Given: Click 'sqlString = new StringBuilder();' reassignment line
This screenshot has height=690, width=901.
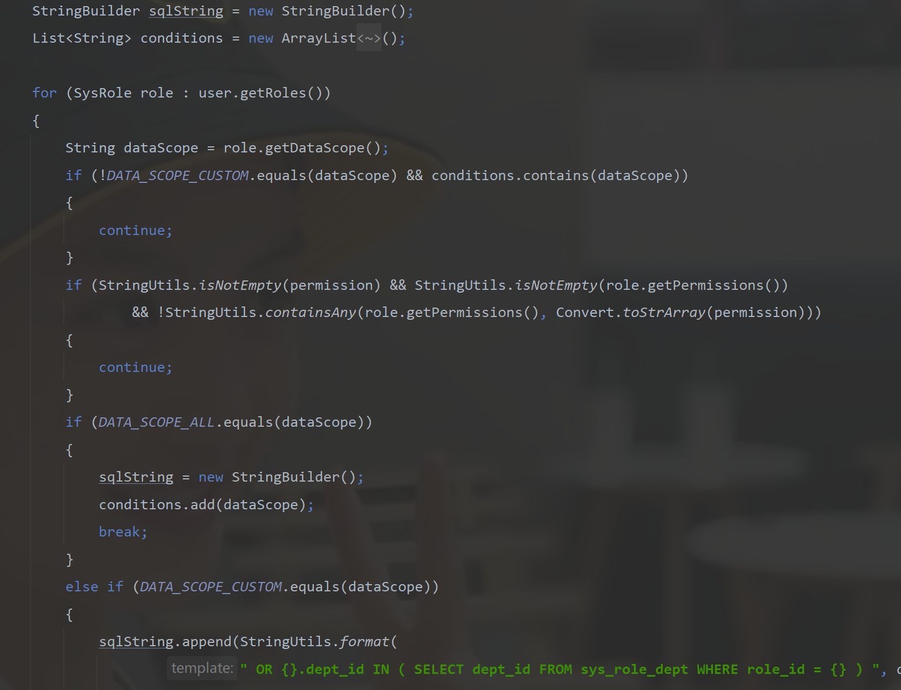Looking at the screenshot, I should coord(231,477).
